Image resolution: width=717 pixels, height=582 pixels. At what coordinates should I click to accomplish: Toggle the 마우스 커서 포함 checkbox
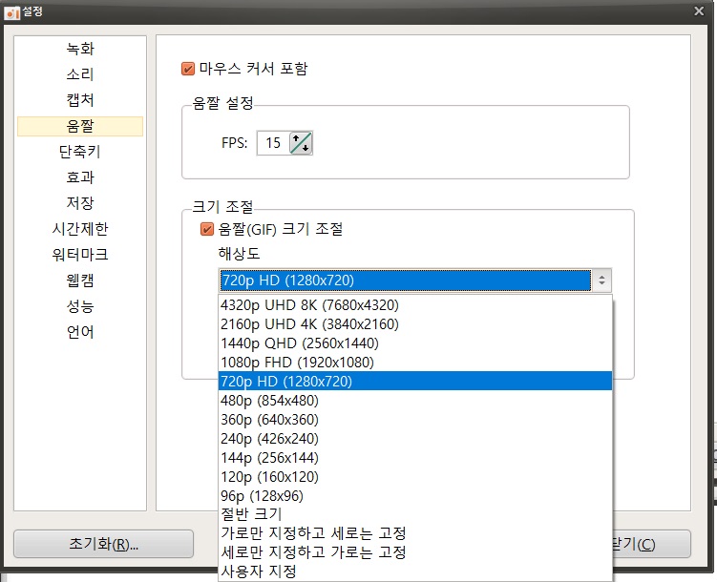pyautogui.click(x=188, y=69)
